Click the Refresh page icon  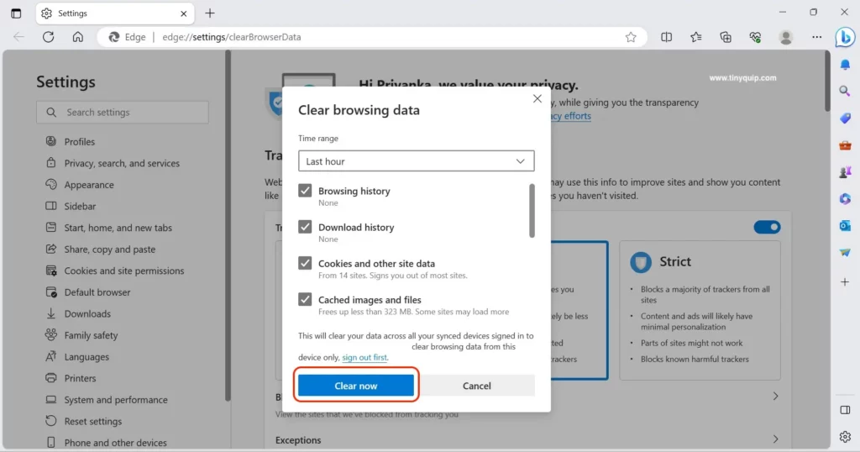(48, 37)
